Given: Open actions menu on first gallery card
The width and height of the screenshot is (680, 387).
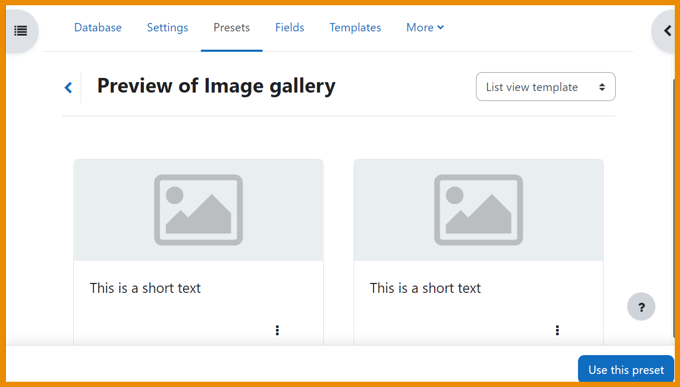Looking at the screenshot, I should (277, 330).
